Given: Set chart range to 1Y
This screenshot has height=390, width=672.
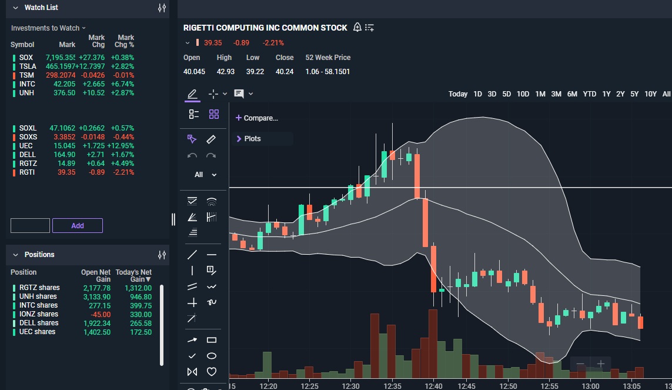Looking at the screenshot, I should (x=606, y=94).
